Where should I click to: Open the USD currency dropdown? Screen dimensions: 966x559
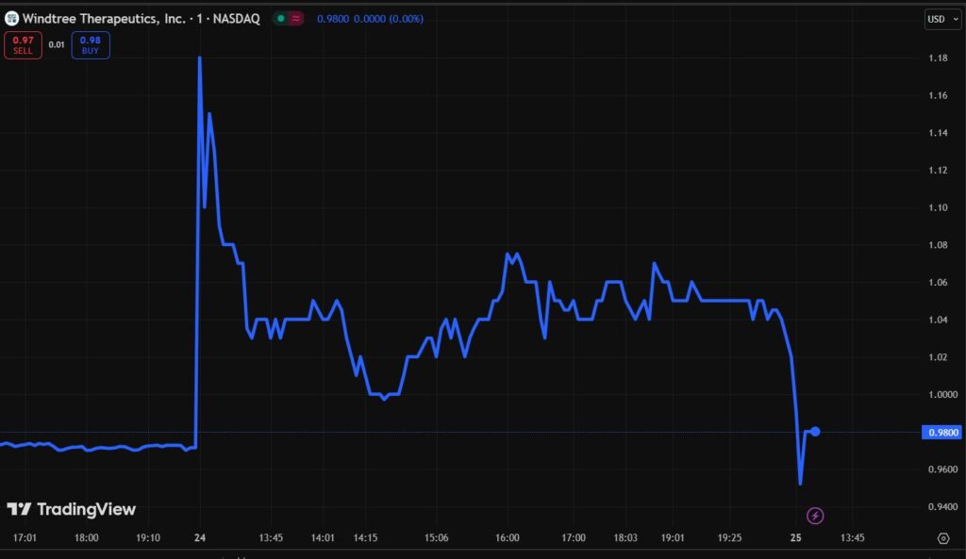pos(941,19)
